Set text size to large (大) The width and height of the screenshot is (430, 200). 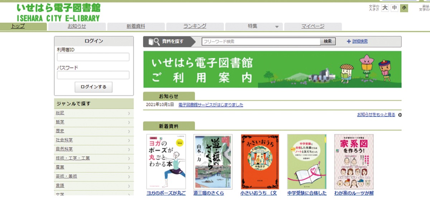coord(385,8)
